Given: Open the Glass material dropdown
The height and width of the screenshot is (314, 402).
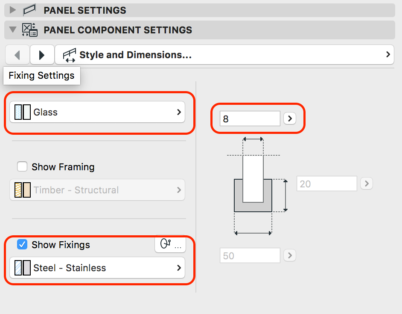Looking at the screenshot, I should pos(97,112).
